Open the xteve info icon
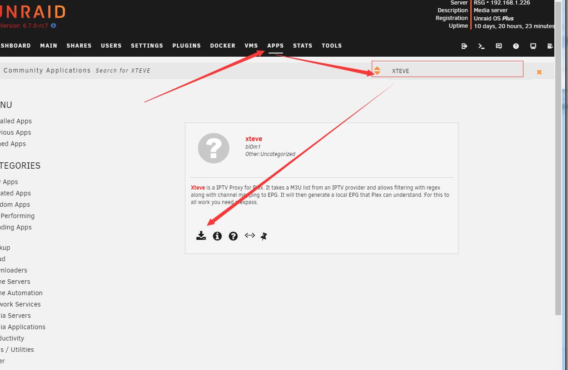This screenshot has height=370, width=568. coord(217,236)
